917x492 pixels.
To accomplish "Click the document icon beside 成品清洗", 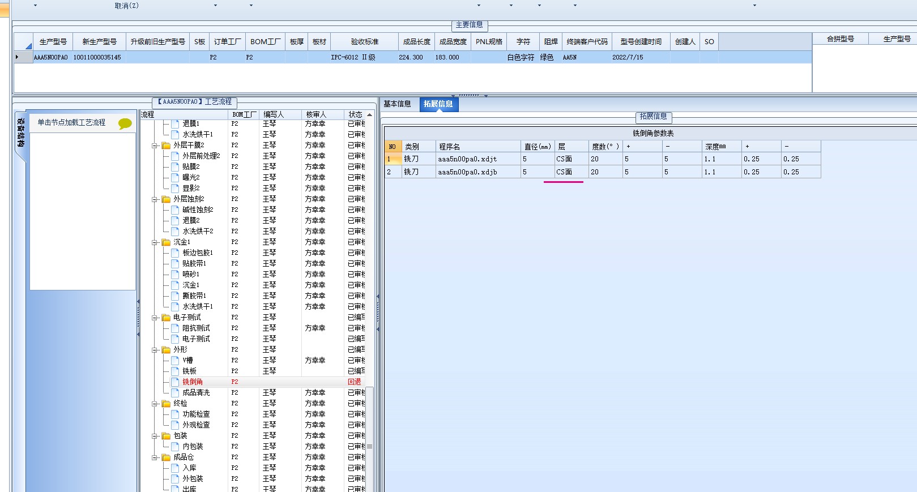I will pos(175,392).
